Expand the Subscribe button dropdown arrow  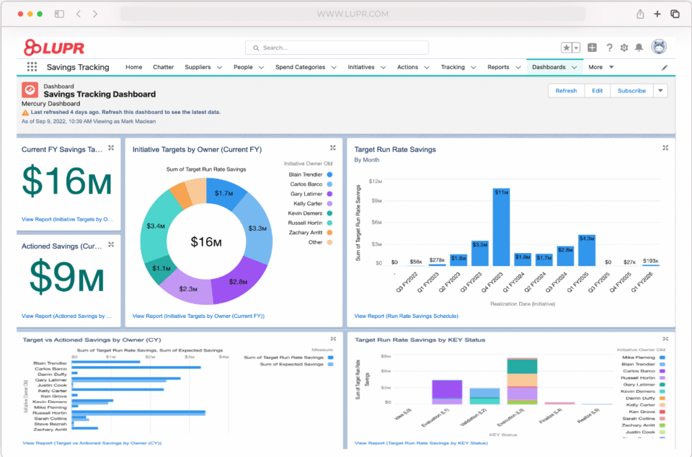[x=660, y=90]
